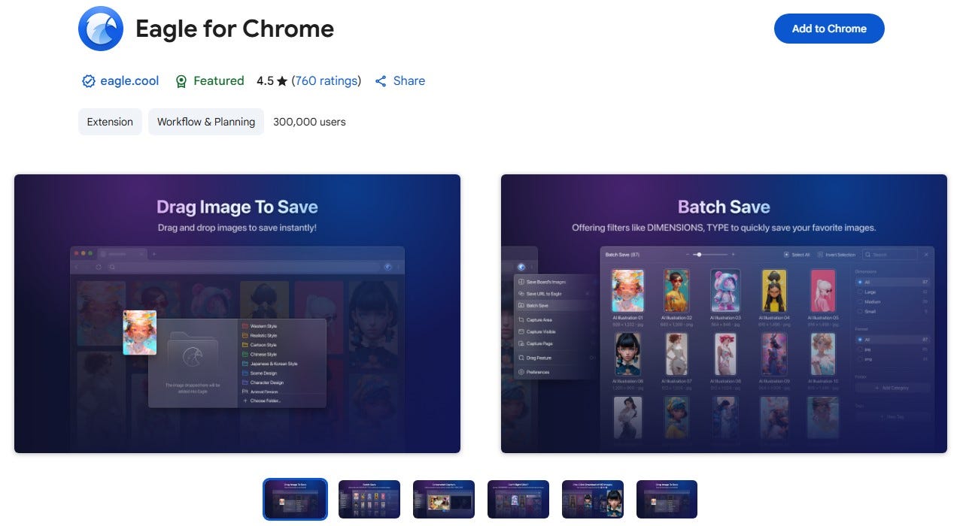Click the Eagle for Chrome logo icon
Image resolution: width=963 pixels, height=526 pixels.
(101, 29)
